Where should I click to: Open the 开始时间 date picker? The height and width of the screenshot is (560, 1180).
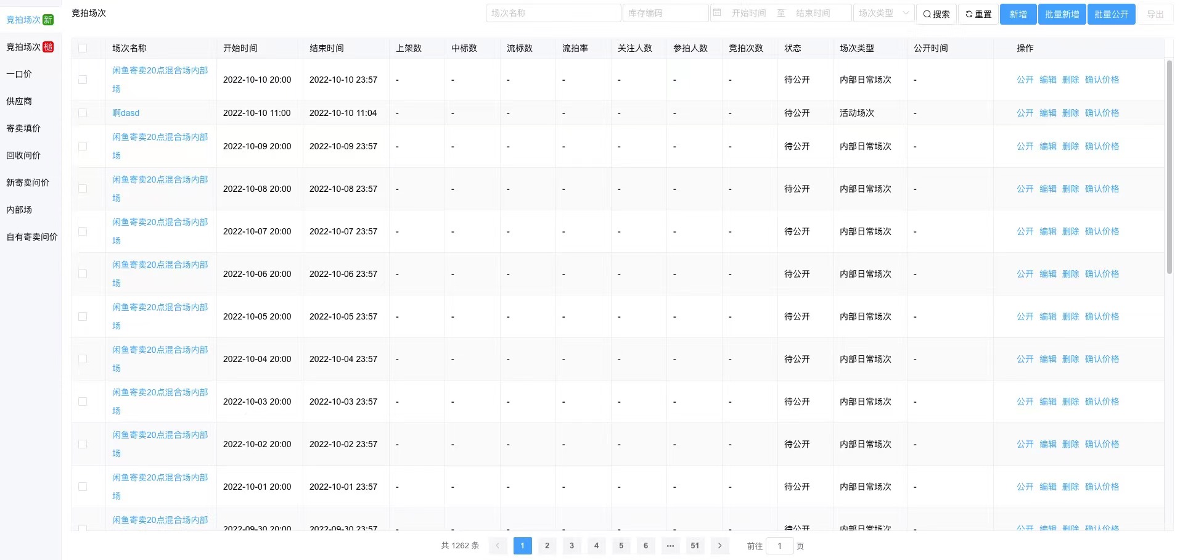[748, 13]
